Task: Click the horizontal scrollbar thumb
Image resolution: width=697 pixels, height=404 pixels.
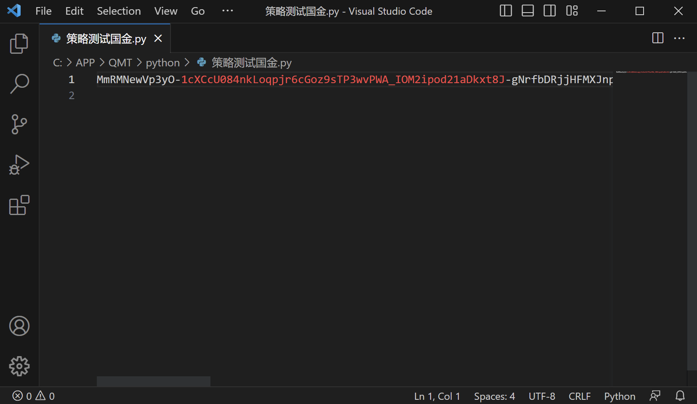Action: click(x=153, y=381)
